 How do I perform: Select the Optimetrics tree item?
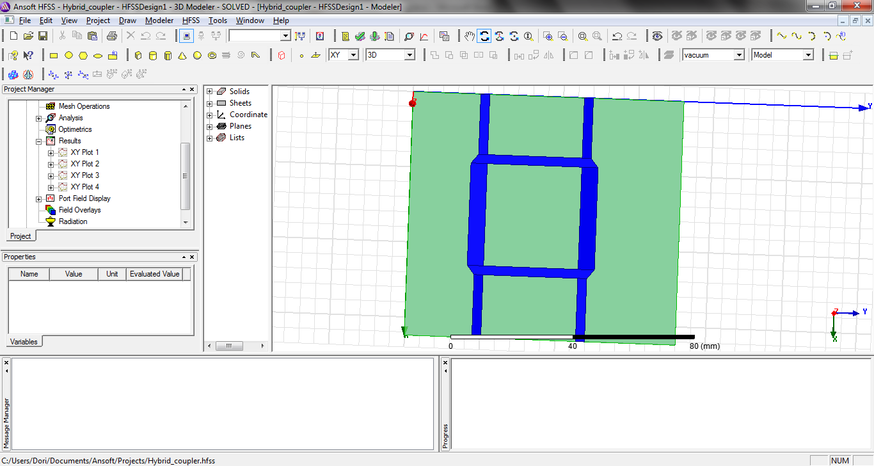click(75, 129)
